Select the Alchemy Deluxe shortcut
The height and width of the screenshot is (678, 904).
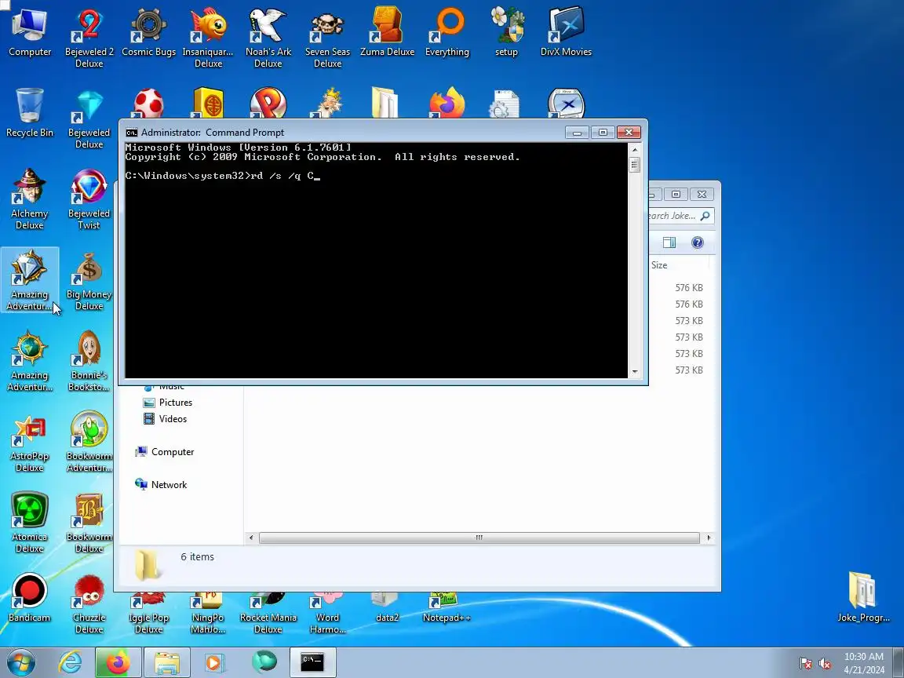click(x=29, y=199)
